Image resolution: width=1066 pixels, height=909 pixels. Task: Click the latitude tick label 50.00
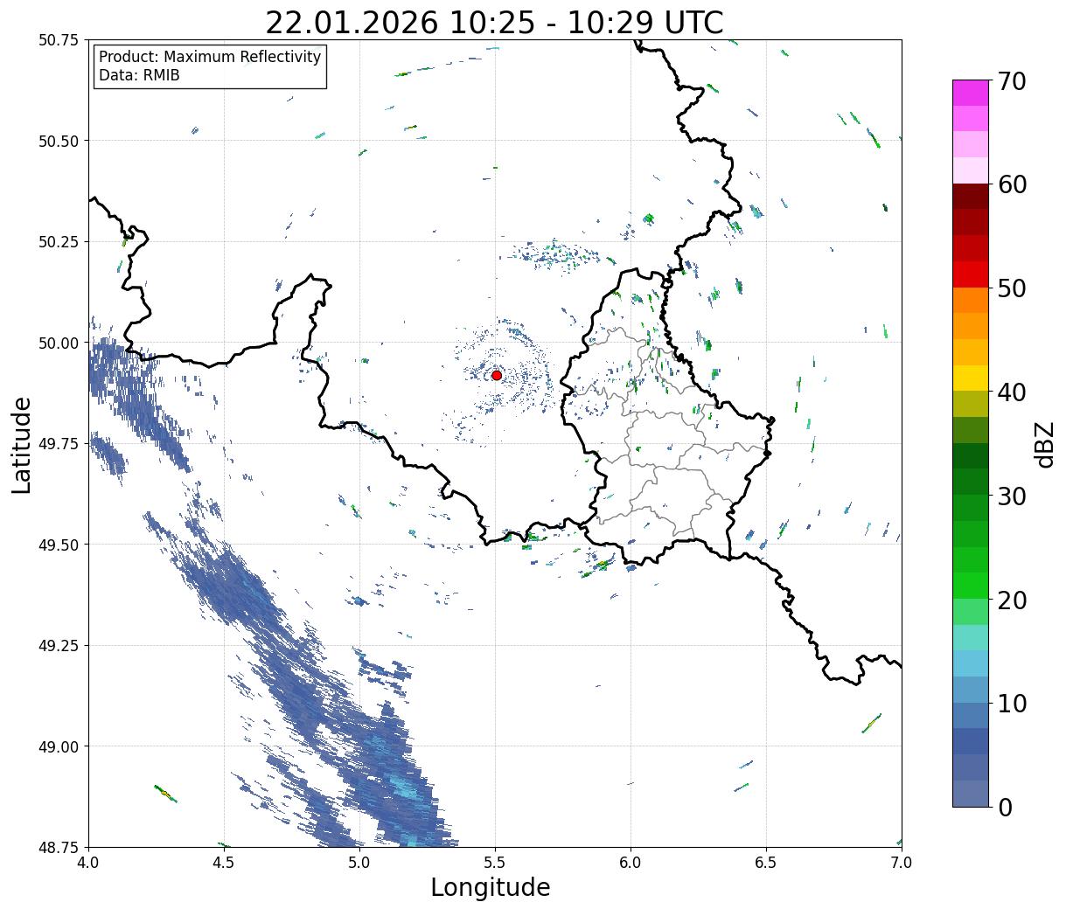[59, 343]
